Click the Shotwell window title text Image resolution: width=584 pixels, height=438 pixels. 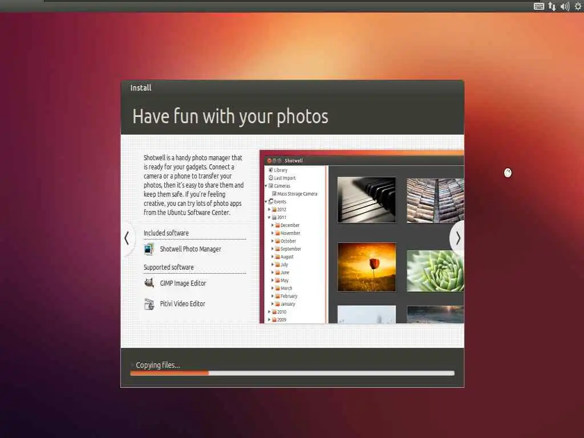click(x=294, y=160)
